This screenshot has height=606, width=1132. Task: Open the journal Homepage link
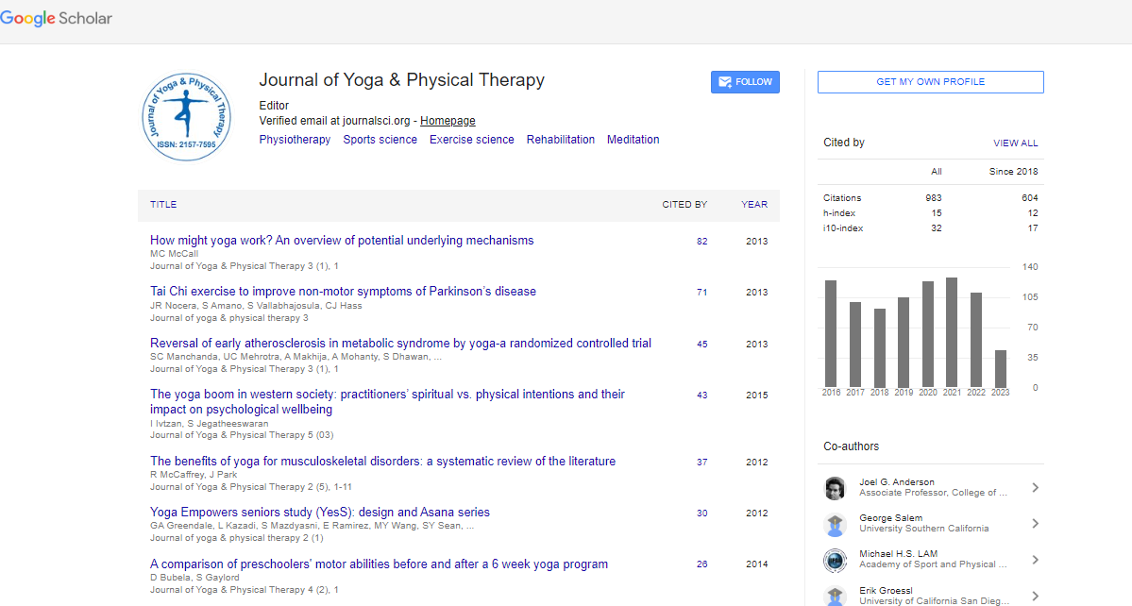448,121
